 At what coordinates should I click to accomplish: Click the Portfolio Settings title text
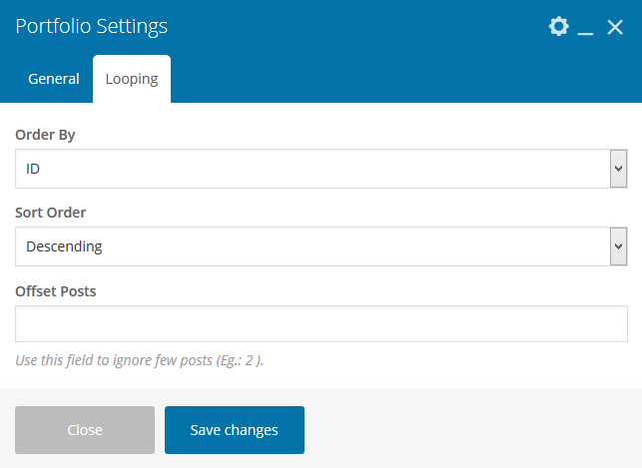pyautogui.click(x=91, y=27)
